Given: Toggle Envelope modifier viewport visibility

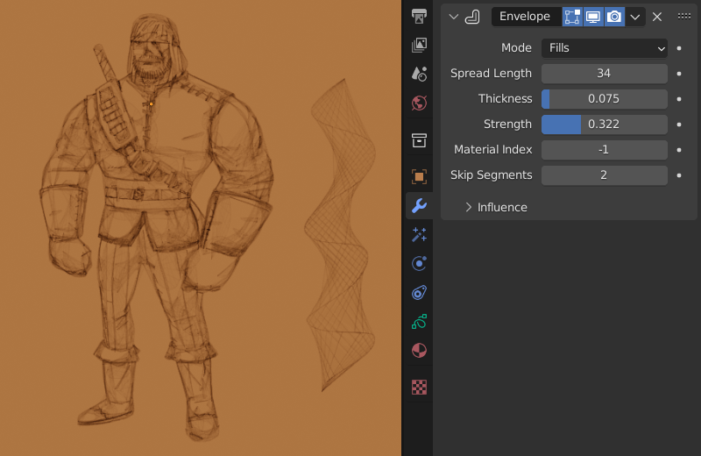Looking at the screenshot, I should [593, 17].
